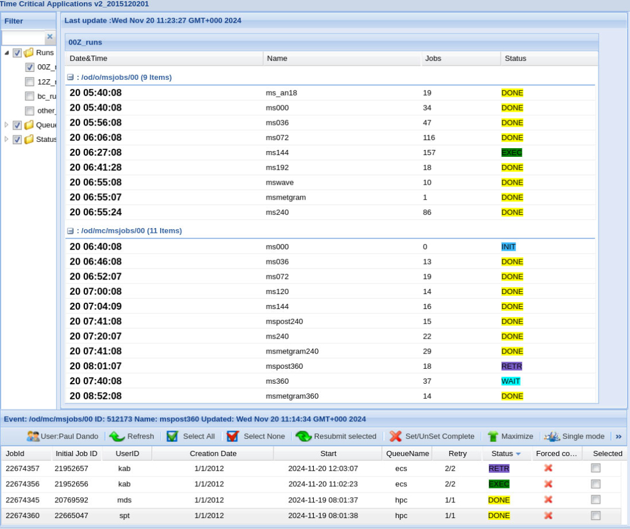Click red X forced-complete icon for job 22674360

(548, 515)
